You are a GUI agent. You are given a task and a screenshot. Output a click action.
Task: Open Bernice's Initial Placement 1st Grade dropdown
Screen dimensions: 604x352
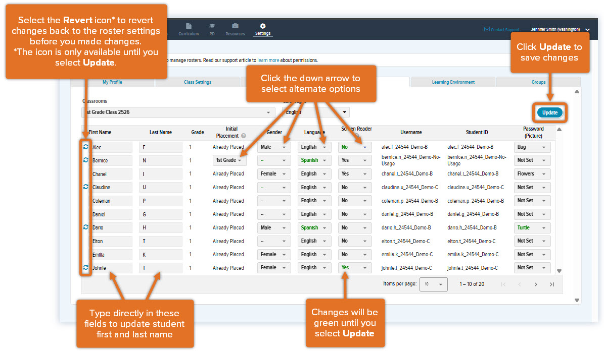pos(229,160)
